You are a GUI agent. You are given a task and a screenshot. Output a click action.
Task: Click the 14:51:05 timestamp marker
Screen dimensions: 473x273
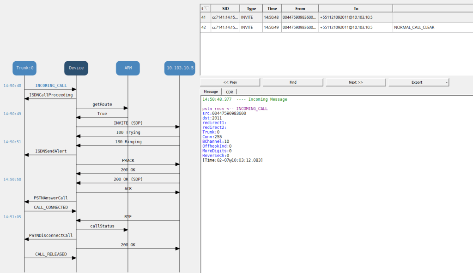[x=12, y=216]
